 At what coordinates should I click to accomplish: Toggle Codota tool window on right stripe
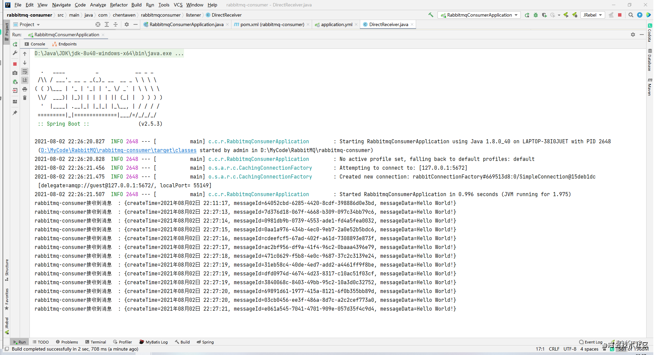pos(650,33)
